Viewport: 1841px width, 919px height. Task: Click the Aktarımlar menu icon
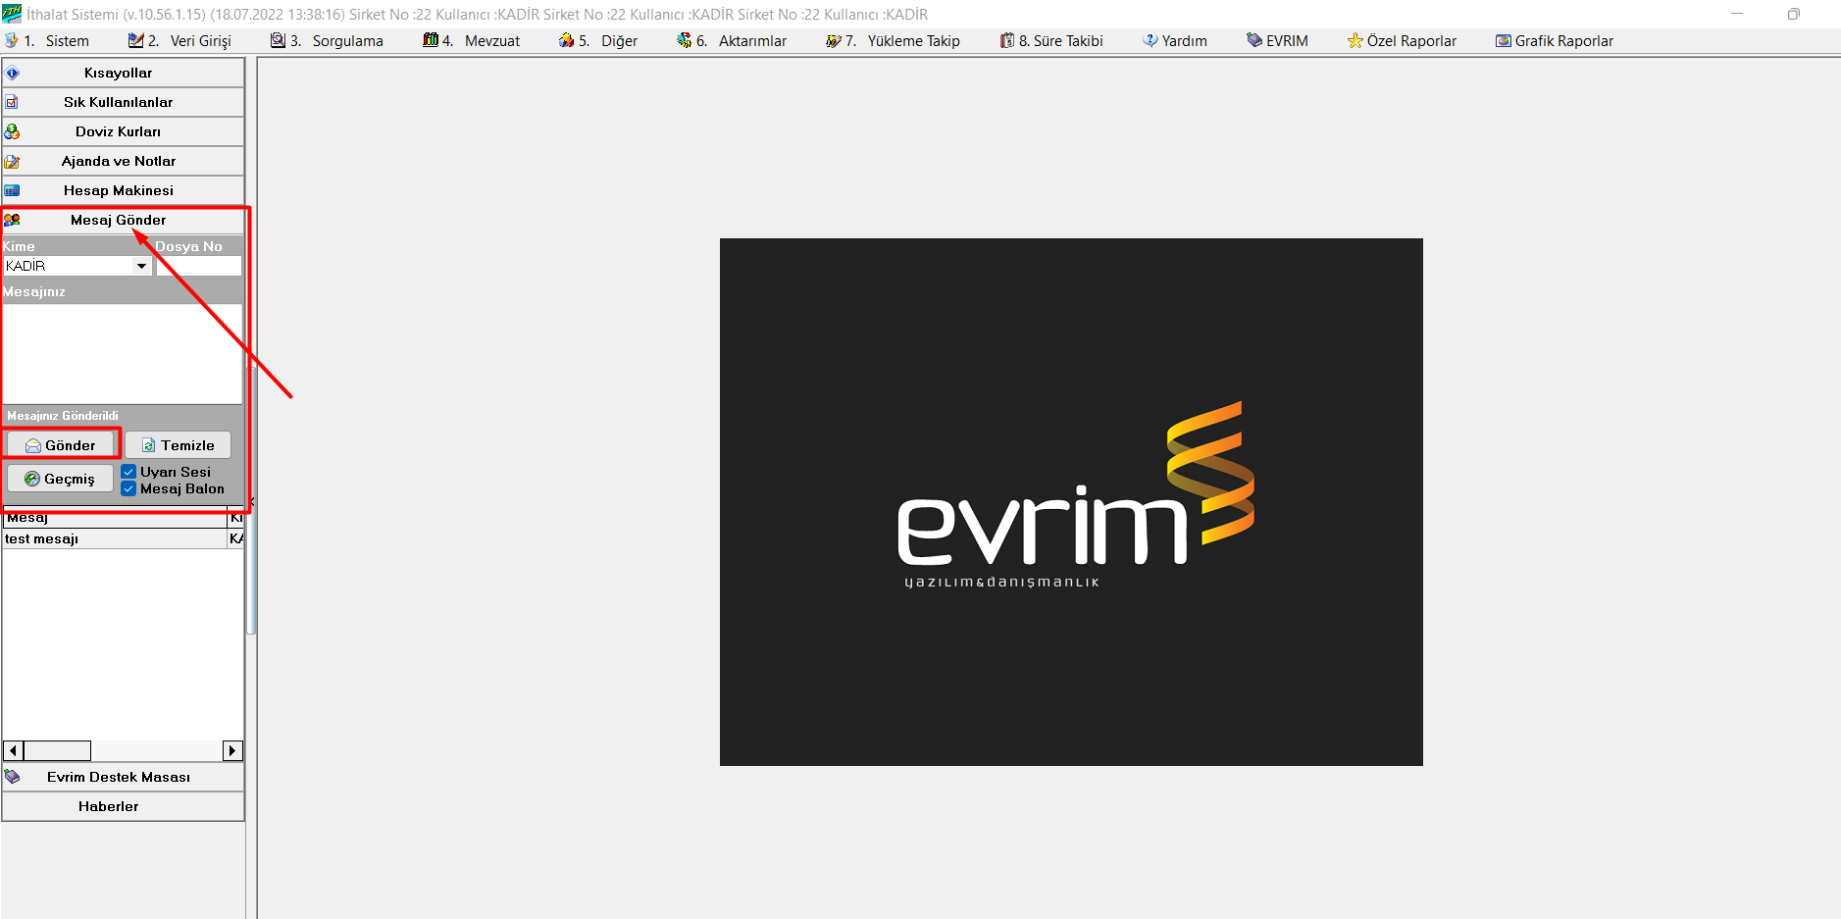[685, 40]
